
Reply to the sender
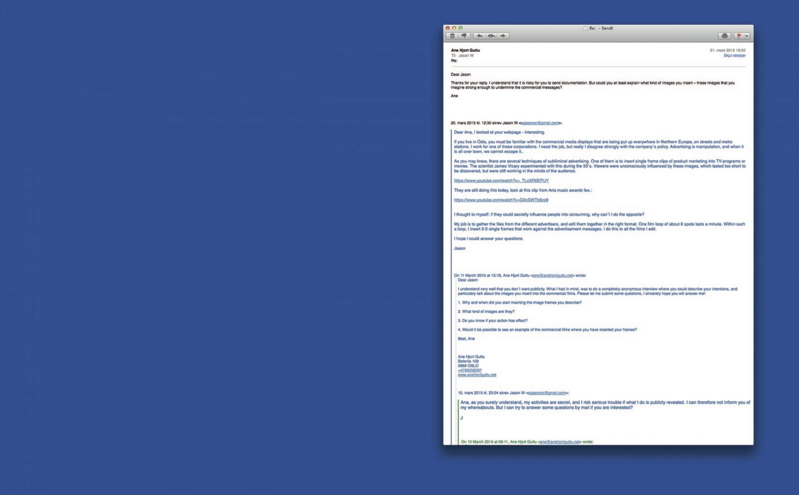click(479, 36)
